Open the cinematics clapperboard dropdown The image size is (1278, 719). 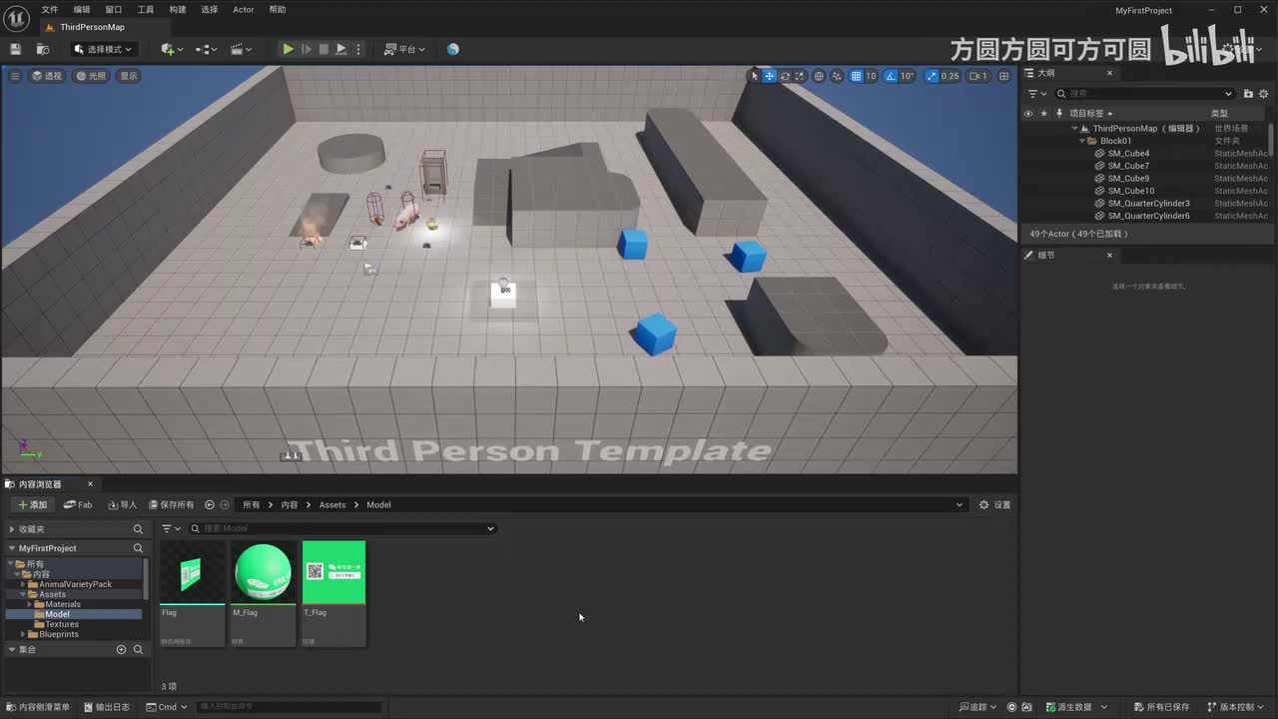[241, 49]
